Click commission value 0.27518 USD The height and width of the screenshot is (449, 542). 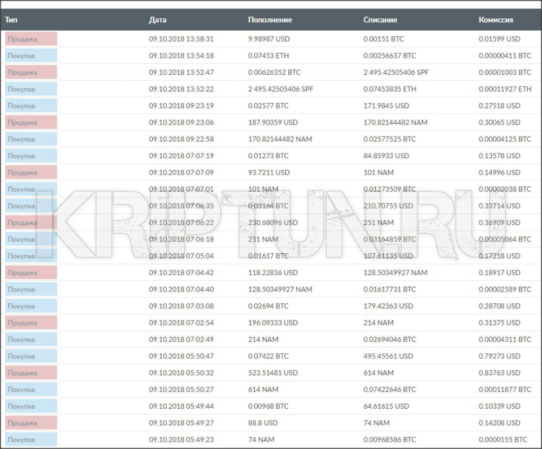(500, 106)
